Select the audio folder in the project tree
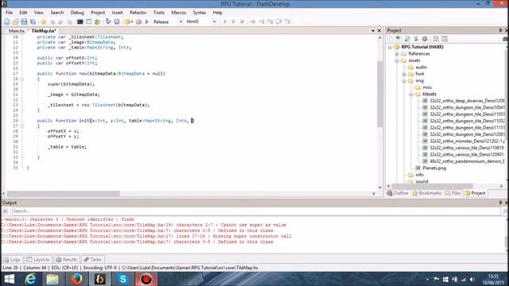 pos(421,68)
